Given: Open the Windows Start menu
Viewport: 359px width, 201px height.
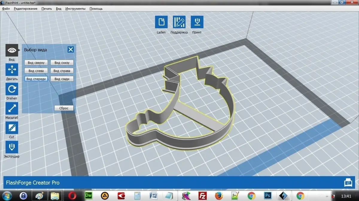Looking at the screenshot, I should click(7, 196).
